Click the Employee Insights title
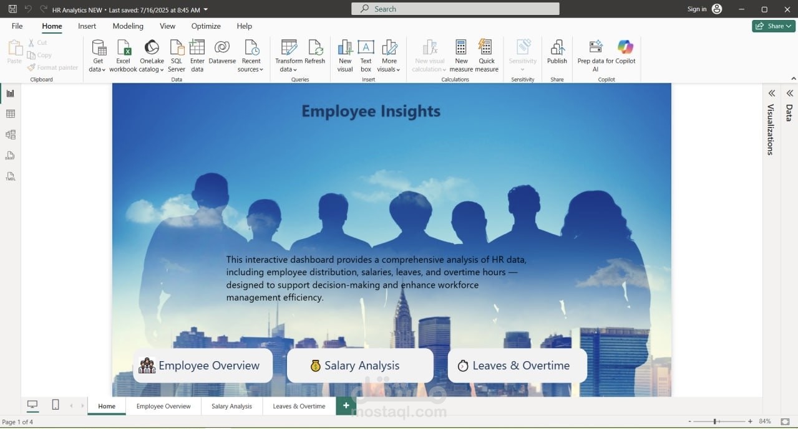The width and height of the screenshot is (798, 429). pos(371,111)
